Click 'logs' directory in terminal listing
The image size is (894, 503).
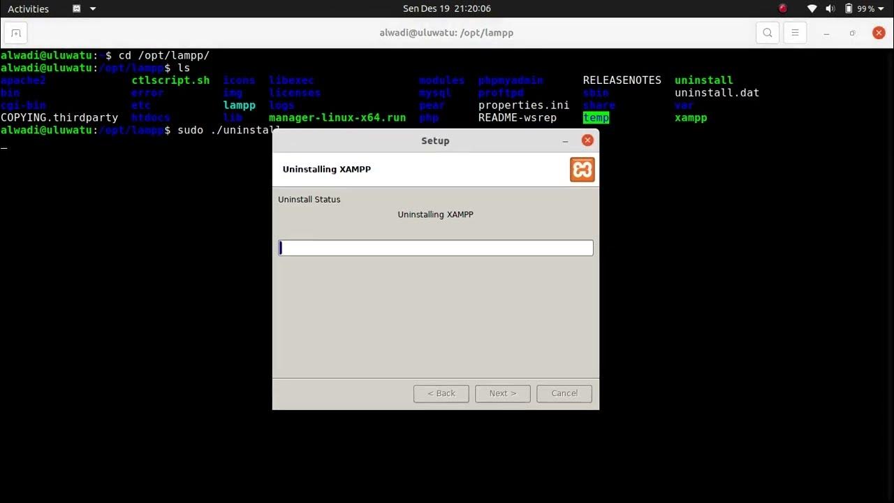(x=281, y=105)
